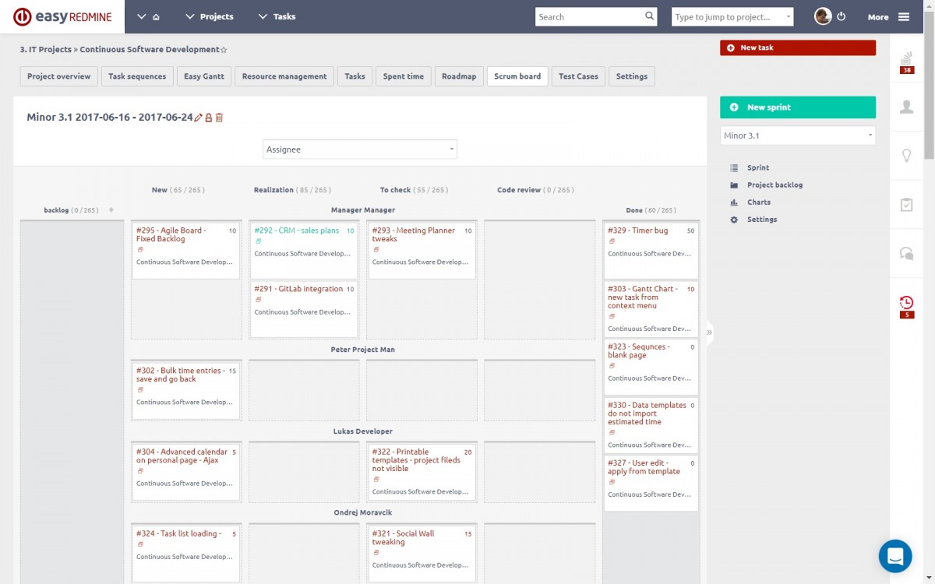The height and width of the screenshot is (584, 935).
Task: Open the Assignee grouping dropdown
Action: [360, 150]
